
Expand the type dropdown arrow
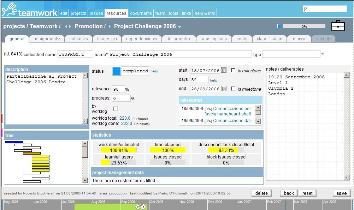pos(322,54)
